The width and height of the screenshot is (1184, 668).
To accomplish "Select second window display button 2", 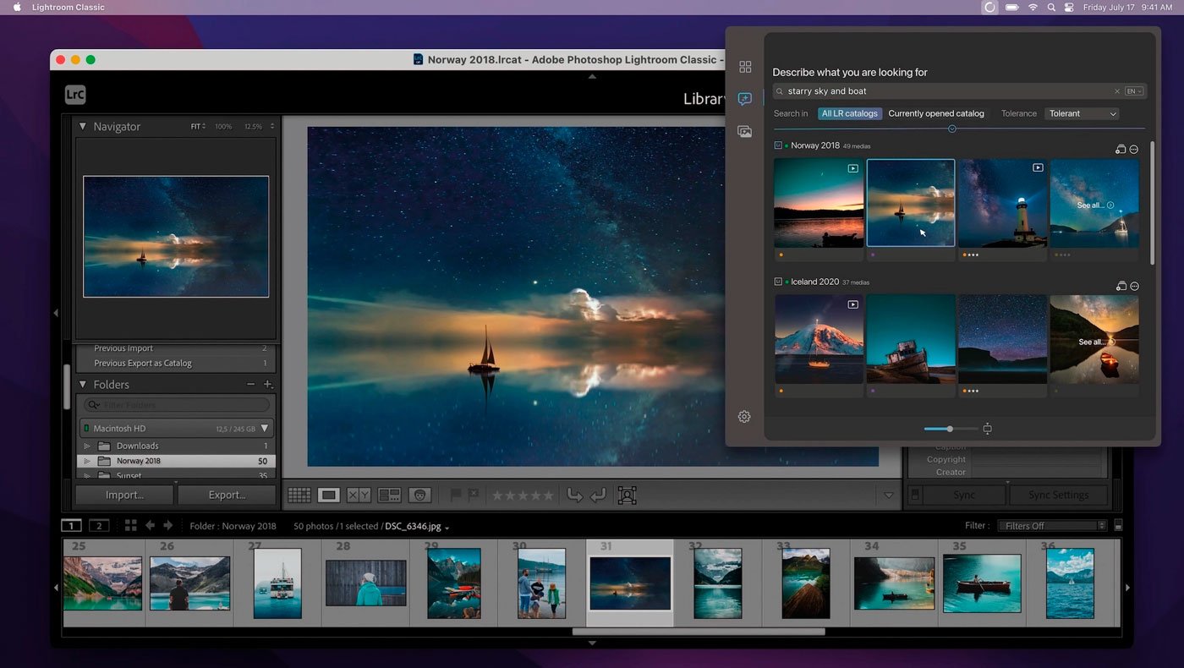I will tap(99, 525).
